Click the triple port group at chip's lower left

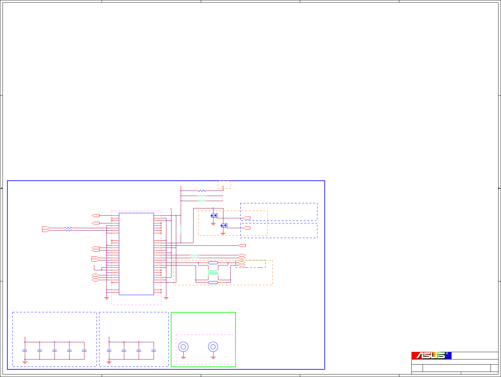point(96,277)
